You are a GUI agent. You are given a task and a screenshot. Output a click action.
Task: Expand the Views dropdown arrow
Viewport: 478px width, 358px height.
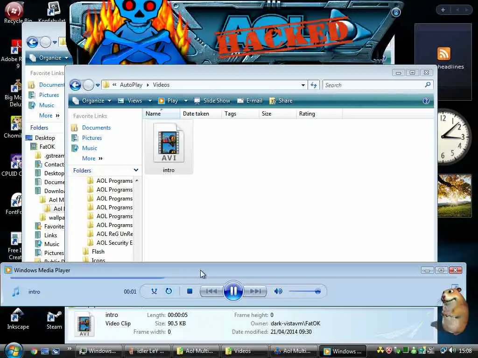pos(150,101)
